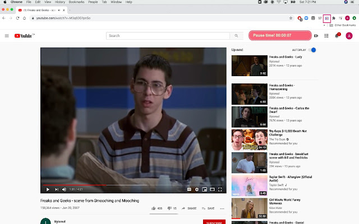
Task: Go back with browser back arrow
Action: coord(4,18)
